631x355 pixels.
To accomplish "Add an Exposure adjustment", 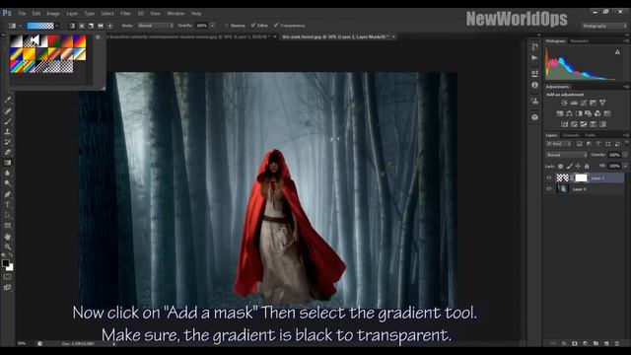I will [x=593, y=103].
